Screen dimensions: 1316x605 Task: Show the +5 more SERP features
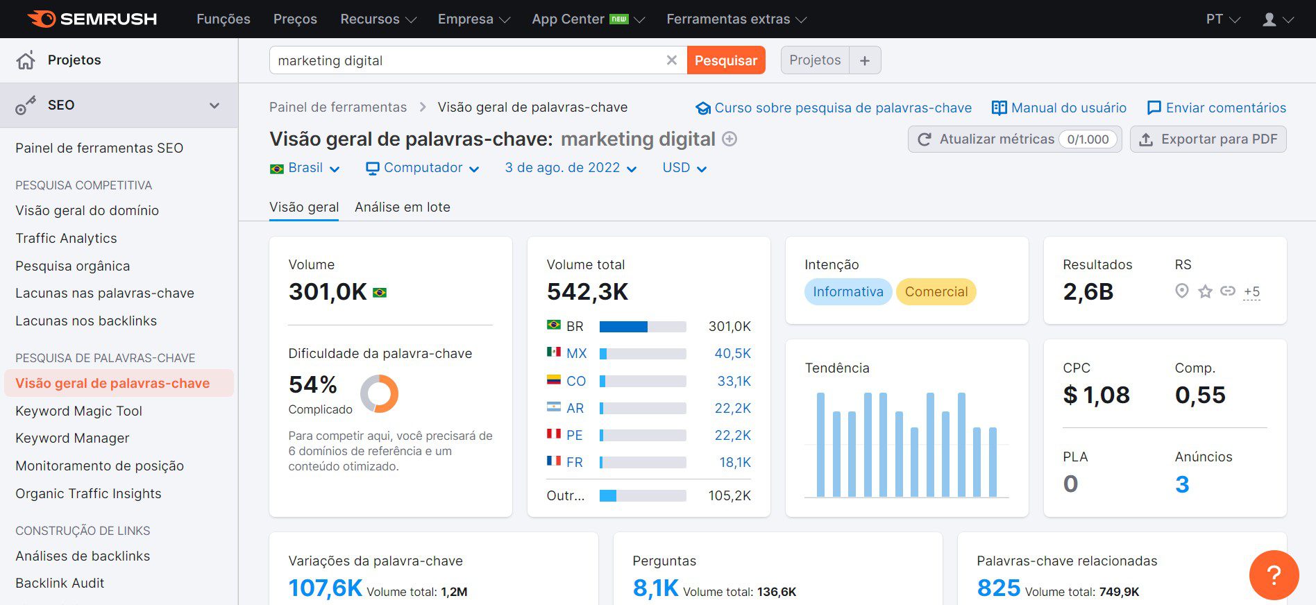(1251, 292)
